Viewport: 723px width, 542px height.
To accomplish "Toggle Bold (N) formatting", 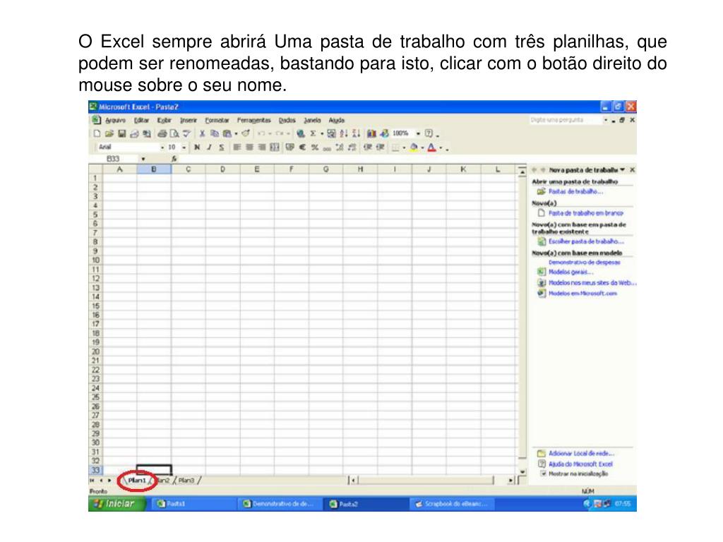I will [x=197, y=147].
